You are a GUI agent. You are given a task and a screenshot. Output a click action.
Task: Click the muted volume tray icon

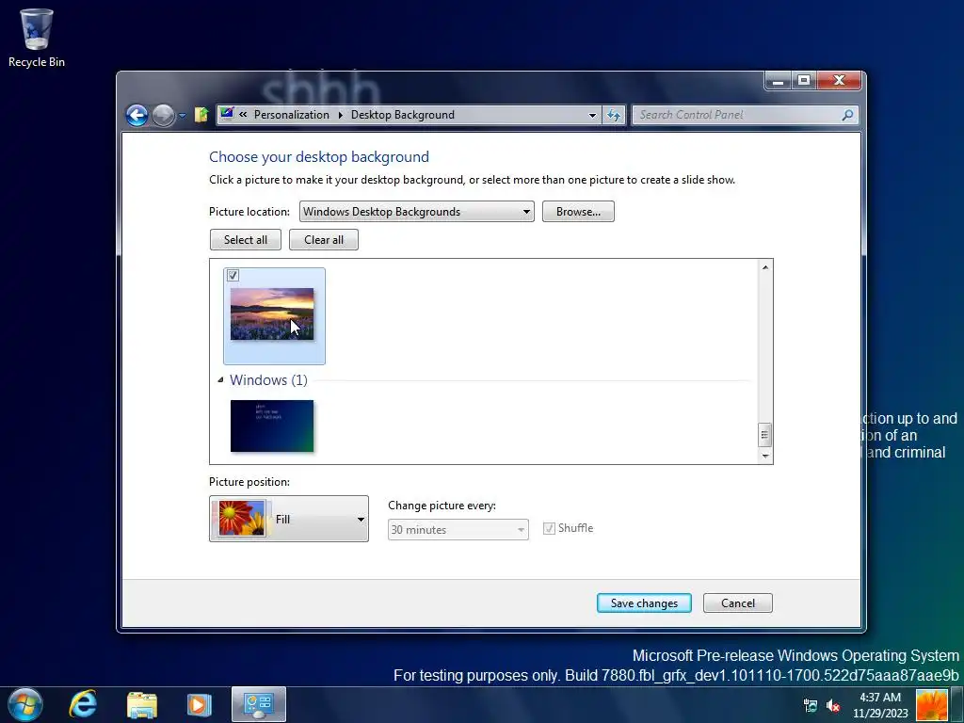(833, 706)
